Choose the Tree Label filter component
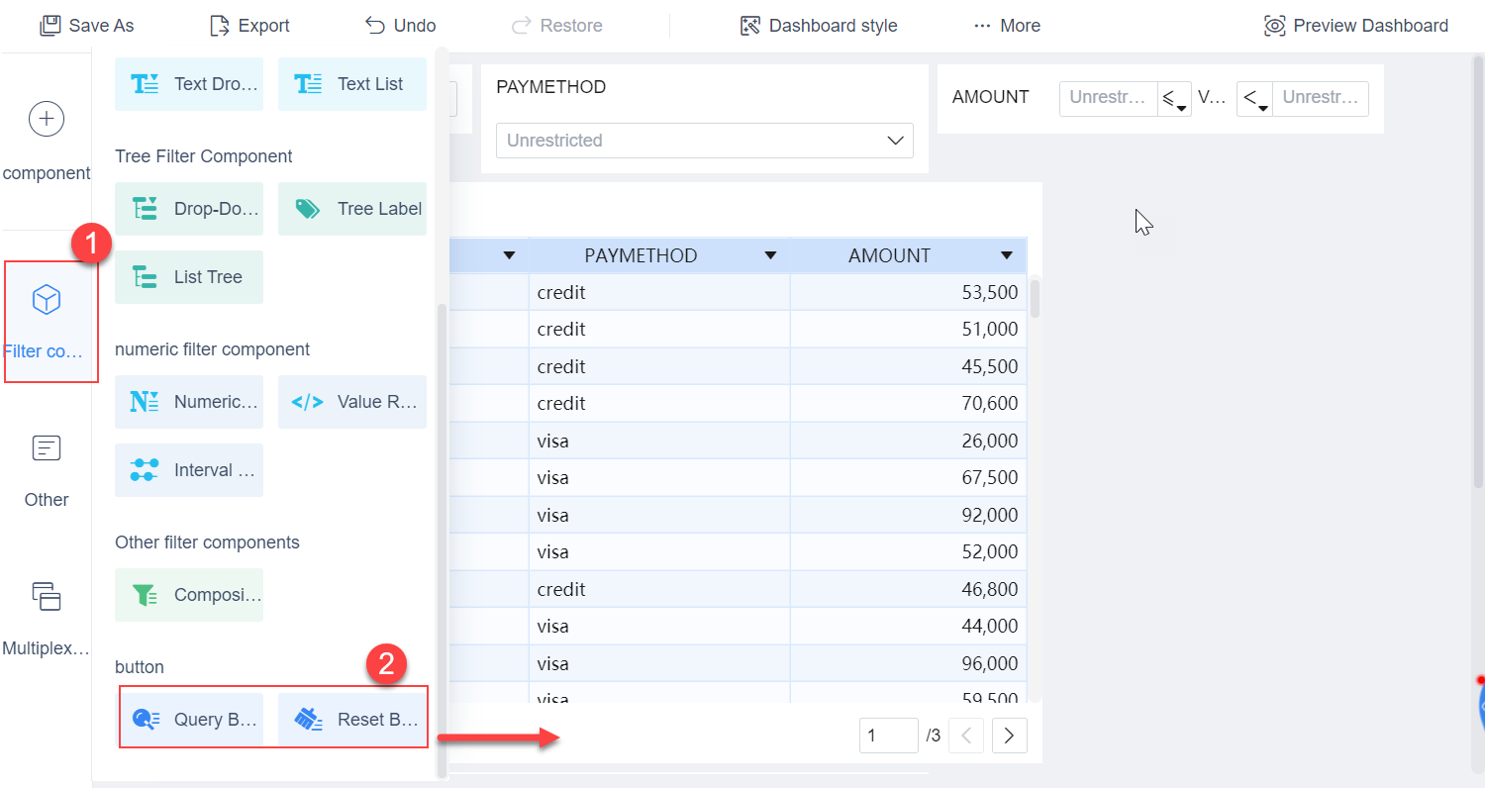Viewport: 1485px width, 788px height. click(x=352, y=209)
